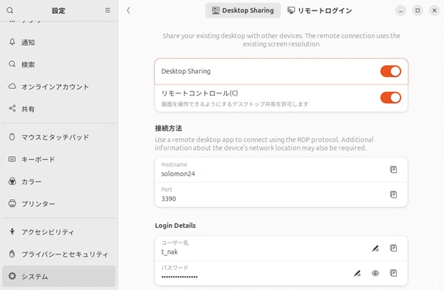
Task: Turn off the リモートコントロール switch
Action: tap(391, 97)
